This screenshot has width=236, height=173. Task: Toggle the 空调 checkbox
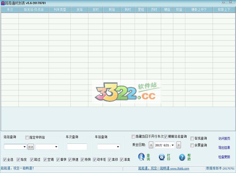coord(45,160)
